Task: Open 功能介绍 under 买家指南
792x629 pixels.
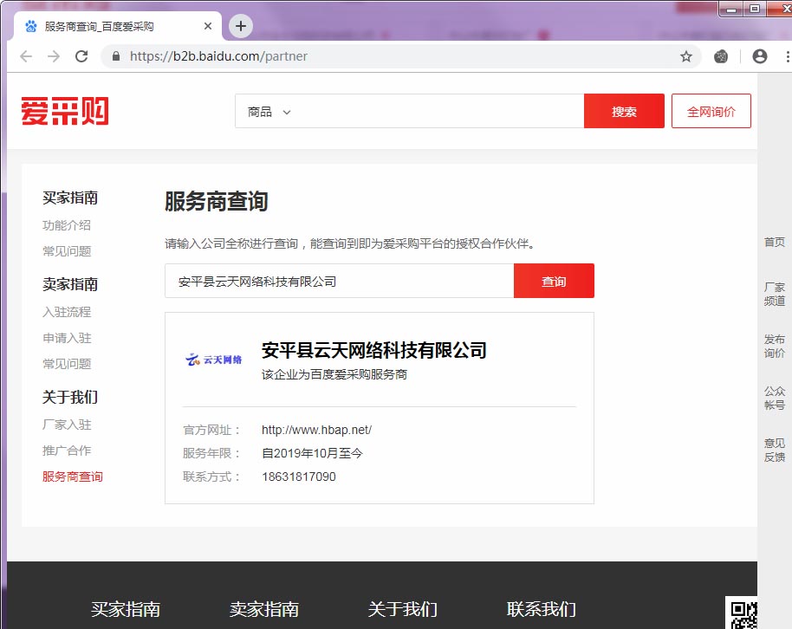Action: 67,225
